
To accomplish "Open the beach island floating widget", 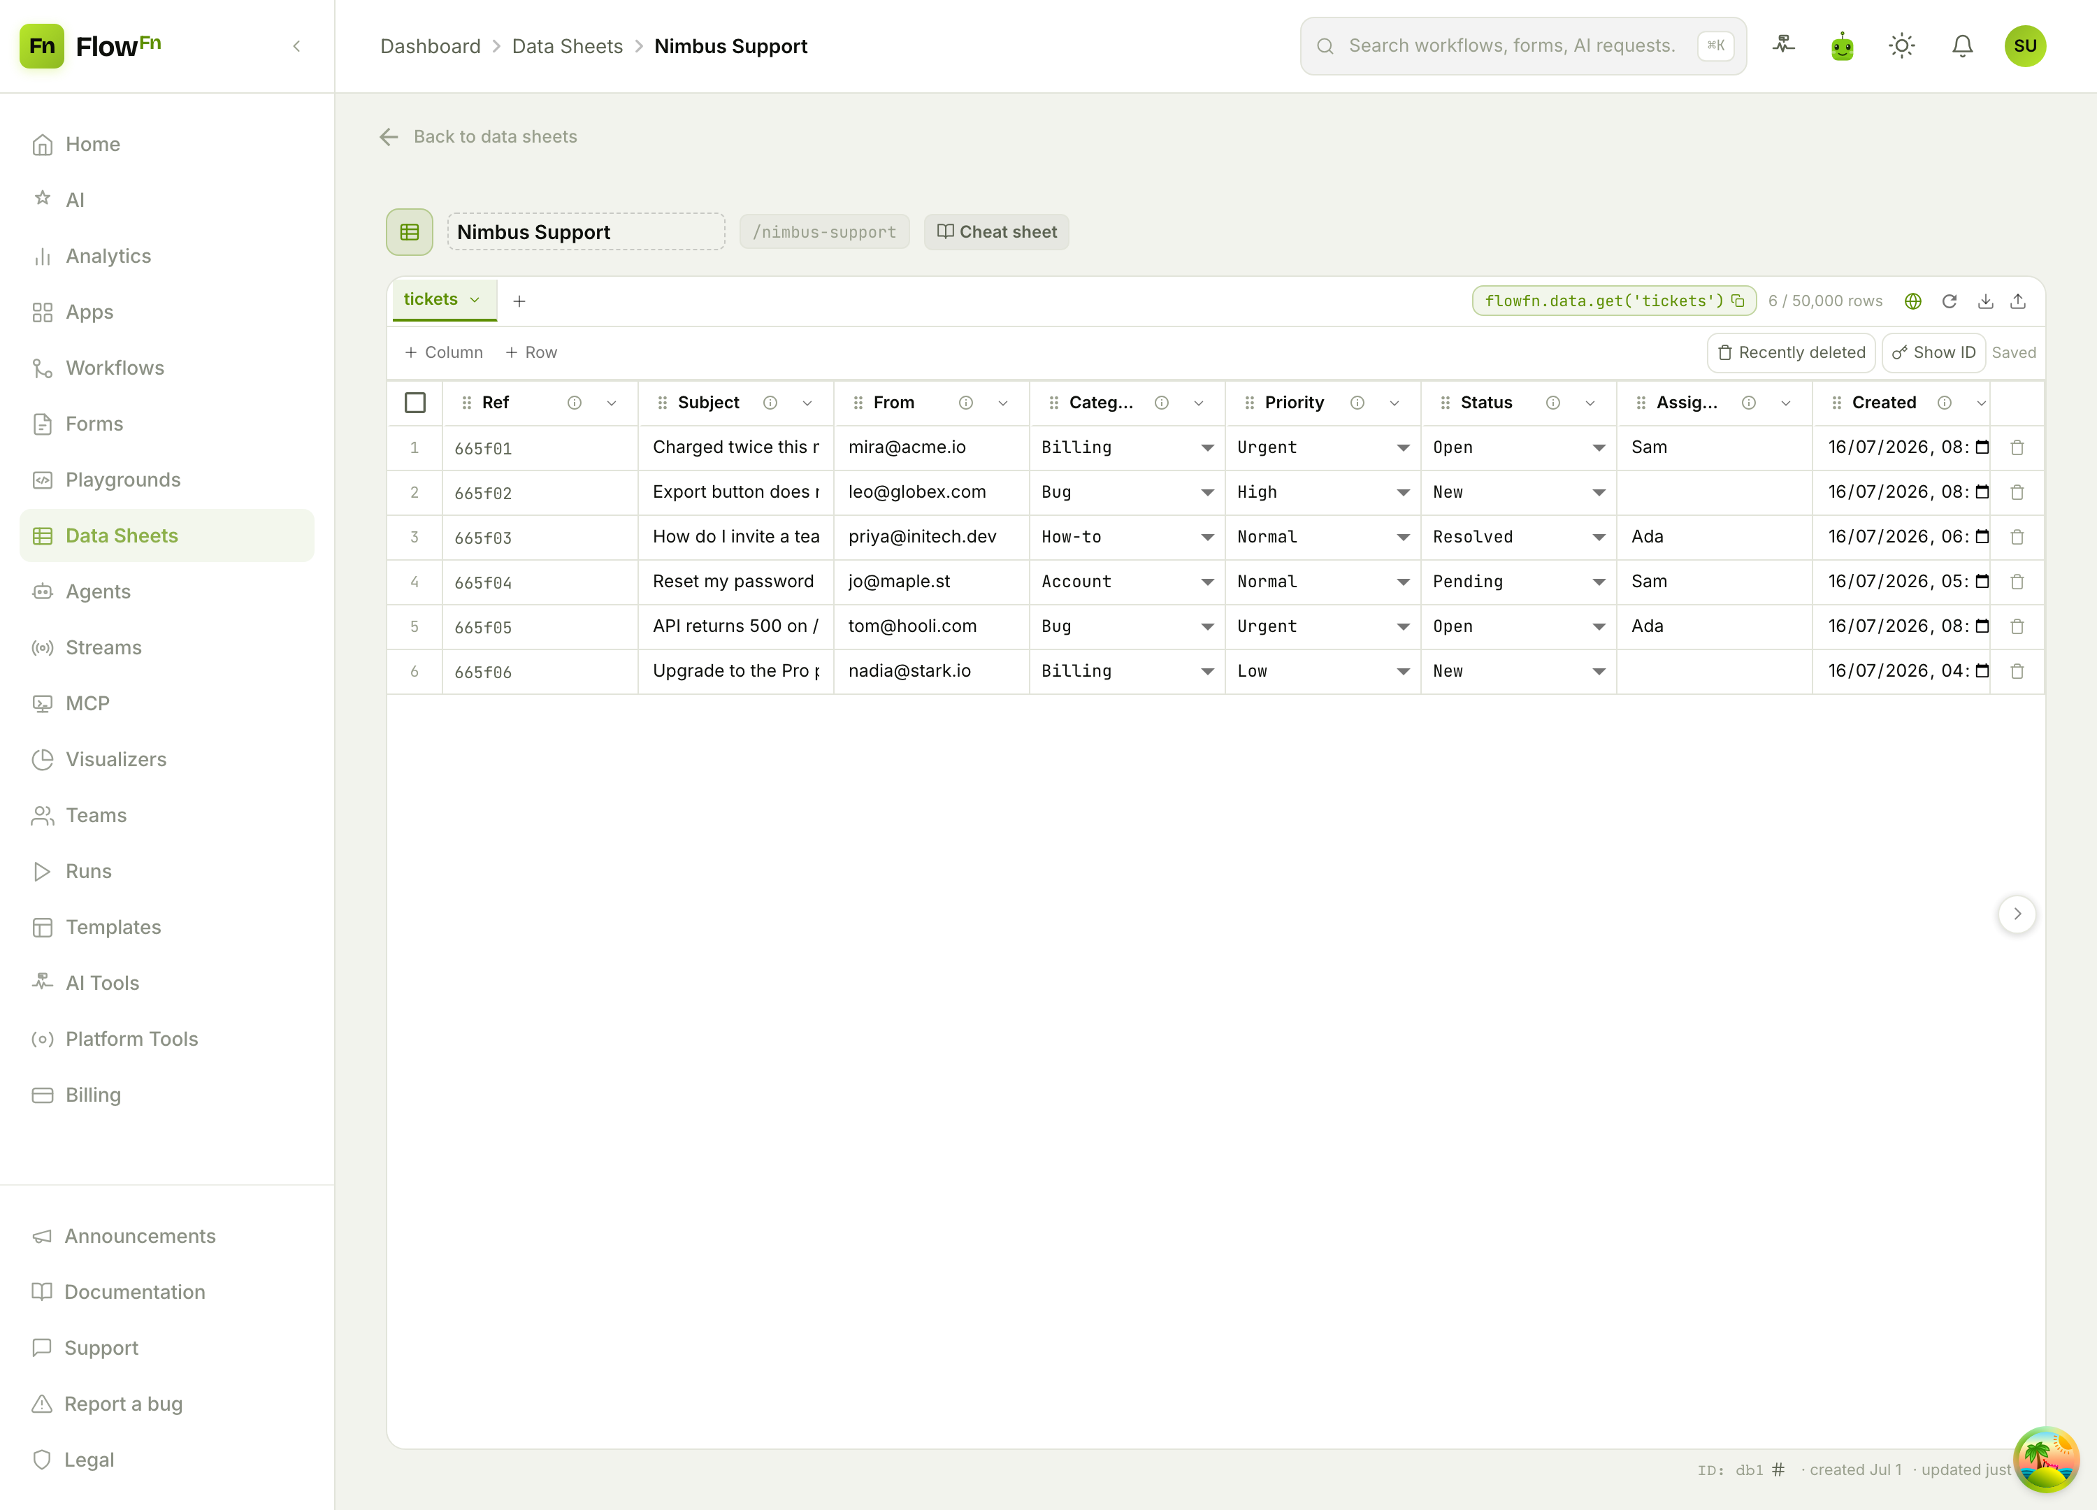I will point(2046,1459).
